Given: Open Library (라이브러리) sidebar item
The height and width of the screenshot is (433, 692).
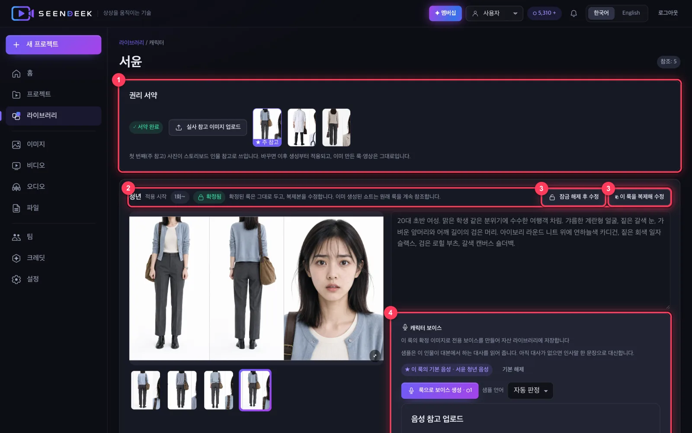Looking at the screenshot, I should (x=54, y=116).
